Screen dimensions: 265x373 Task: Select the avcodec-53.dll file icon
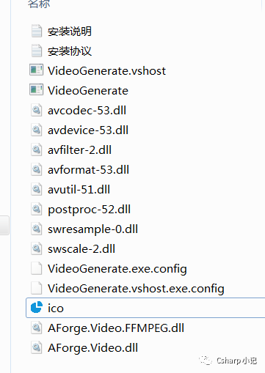pyautogui.click(x=37, y=110)
